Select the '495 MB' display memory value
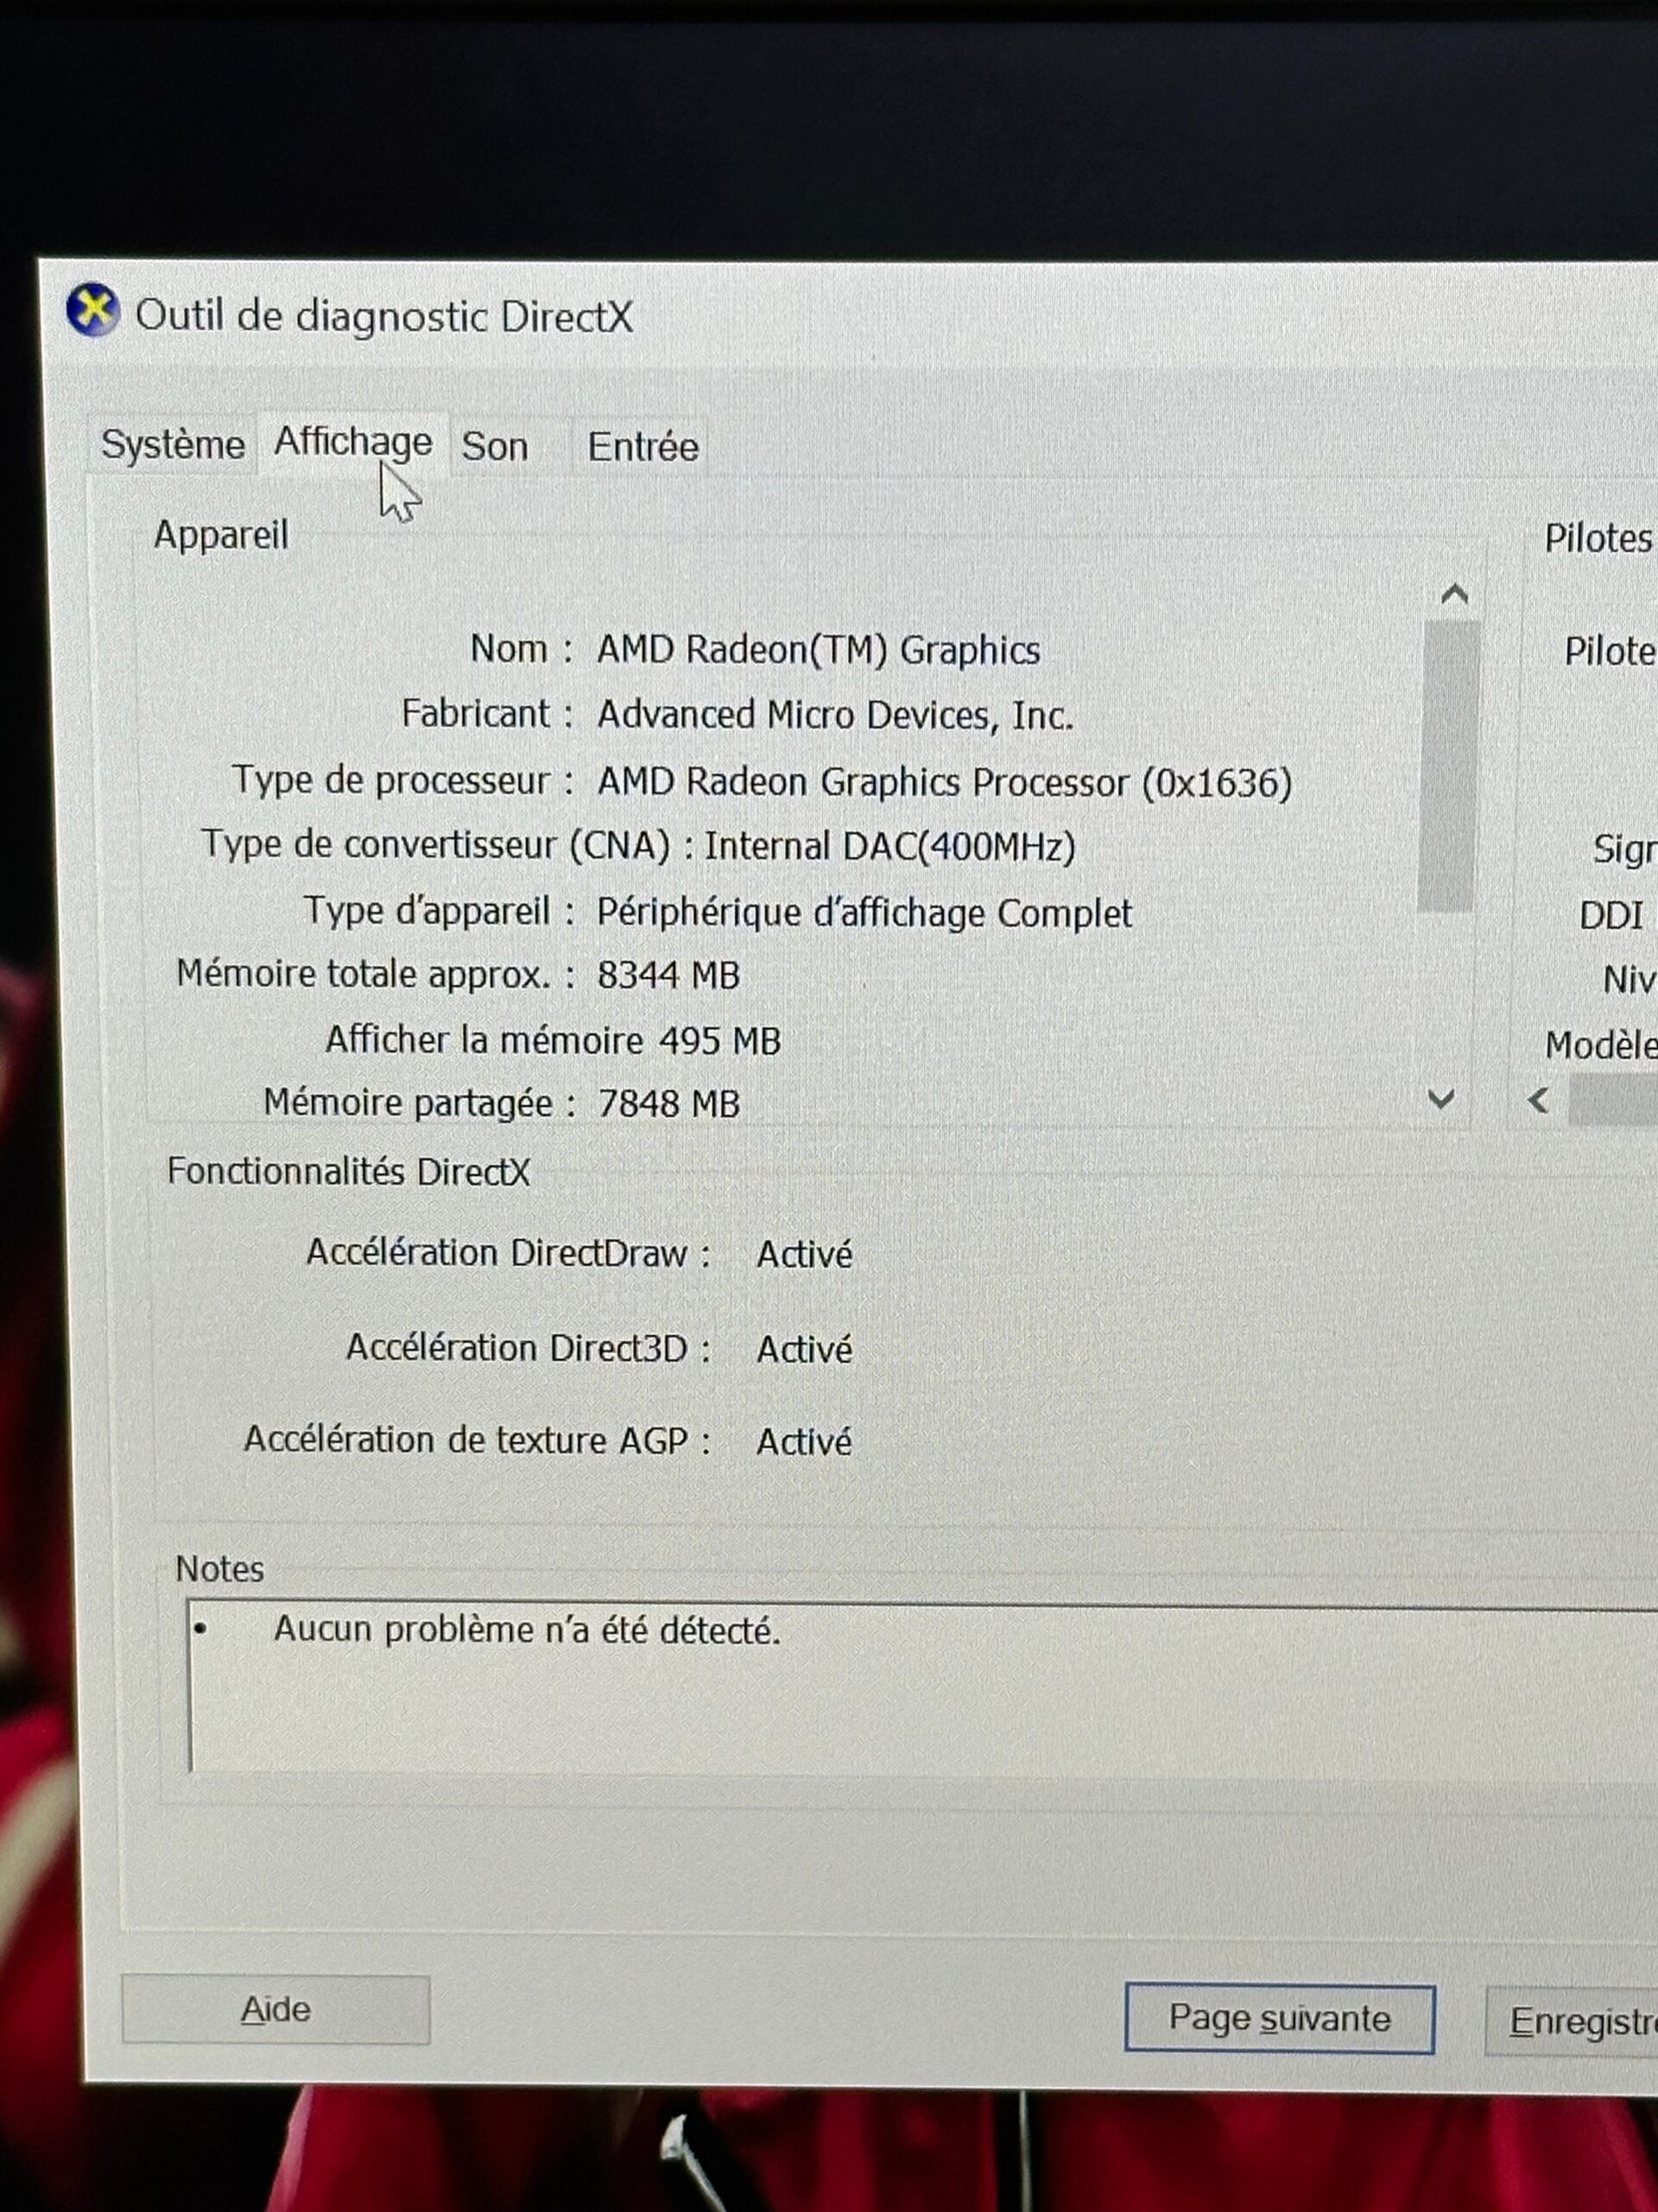Screen dimensions: 1658x2212 [719, 1041]
